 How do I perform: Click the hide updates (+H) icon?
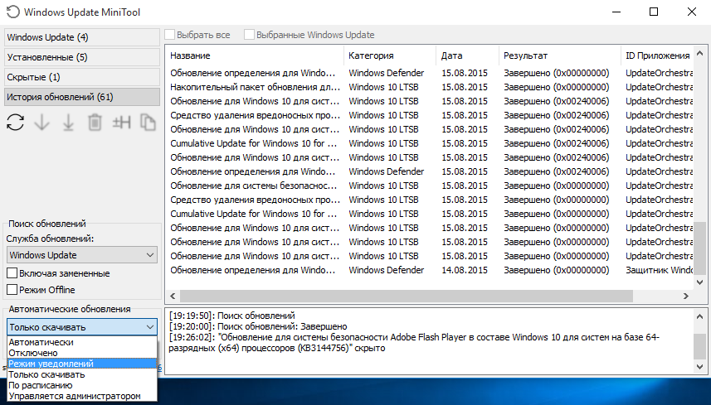coord(122,123)
